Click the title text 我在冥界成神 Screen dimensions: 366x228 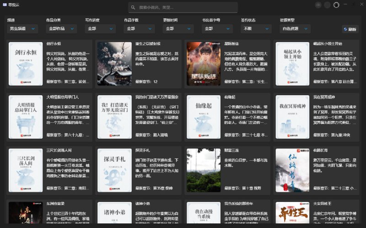(x=324, y=97)
